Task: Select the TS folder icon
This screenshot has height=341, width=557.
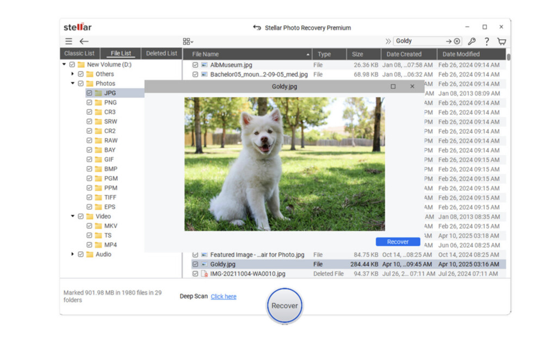Action: click(x=98, y=235)
